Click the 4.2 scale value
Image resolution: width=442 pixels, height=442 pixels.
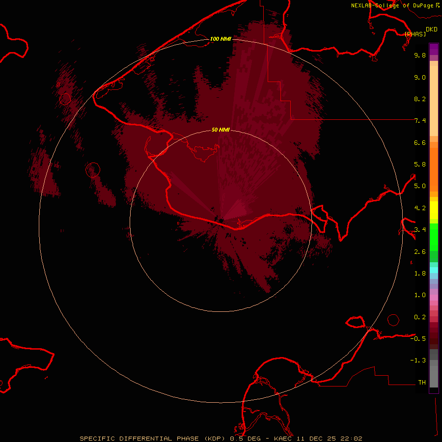420,208
